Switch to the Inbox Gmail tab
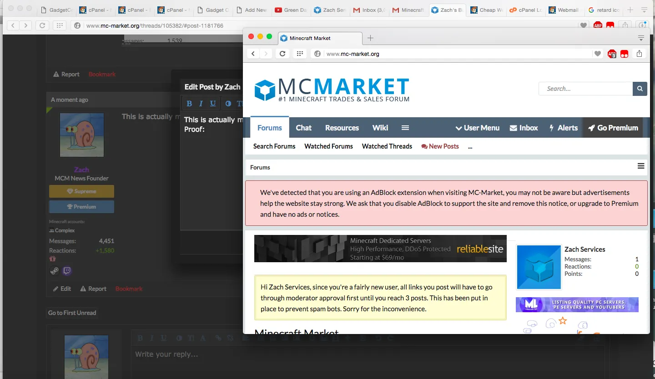Screen dimensions: 655x379 click(x=369, y=10)
